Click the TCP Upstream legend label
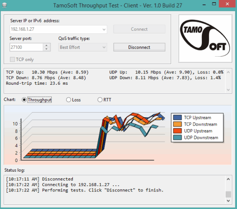237x209 pixels. pyautogui.click(x=197, y=118)
